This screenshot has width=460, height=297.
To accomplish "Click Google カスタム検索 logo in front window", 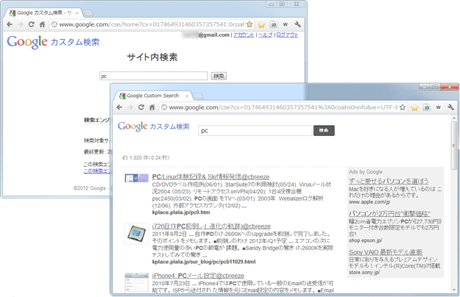I will tap(153, 126).
